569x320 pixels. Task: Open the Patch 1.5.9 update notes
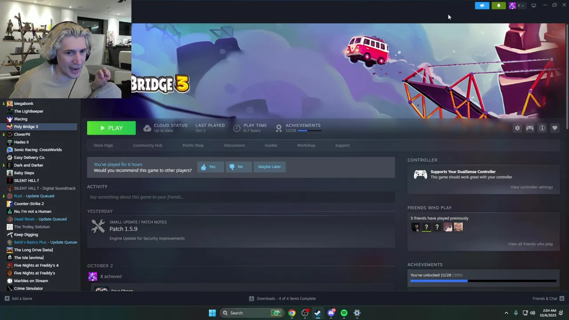(x=124, y=229)
